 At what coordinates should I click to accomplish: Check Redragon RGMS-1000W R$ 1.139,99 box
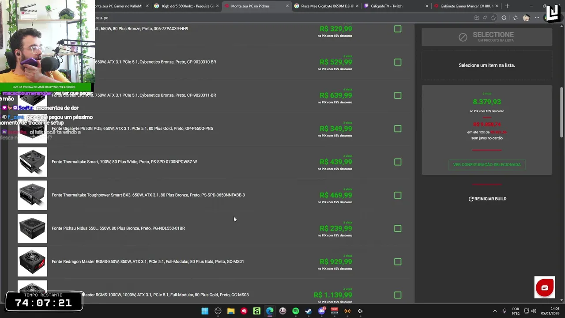398,295
